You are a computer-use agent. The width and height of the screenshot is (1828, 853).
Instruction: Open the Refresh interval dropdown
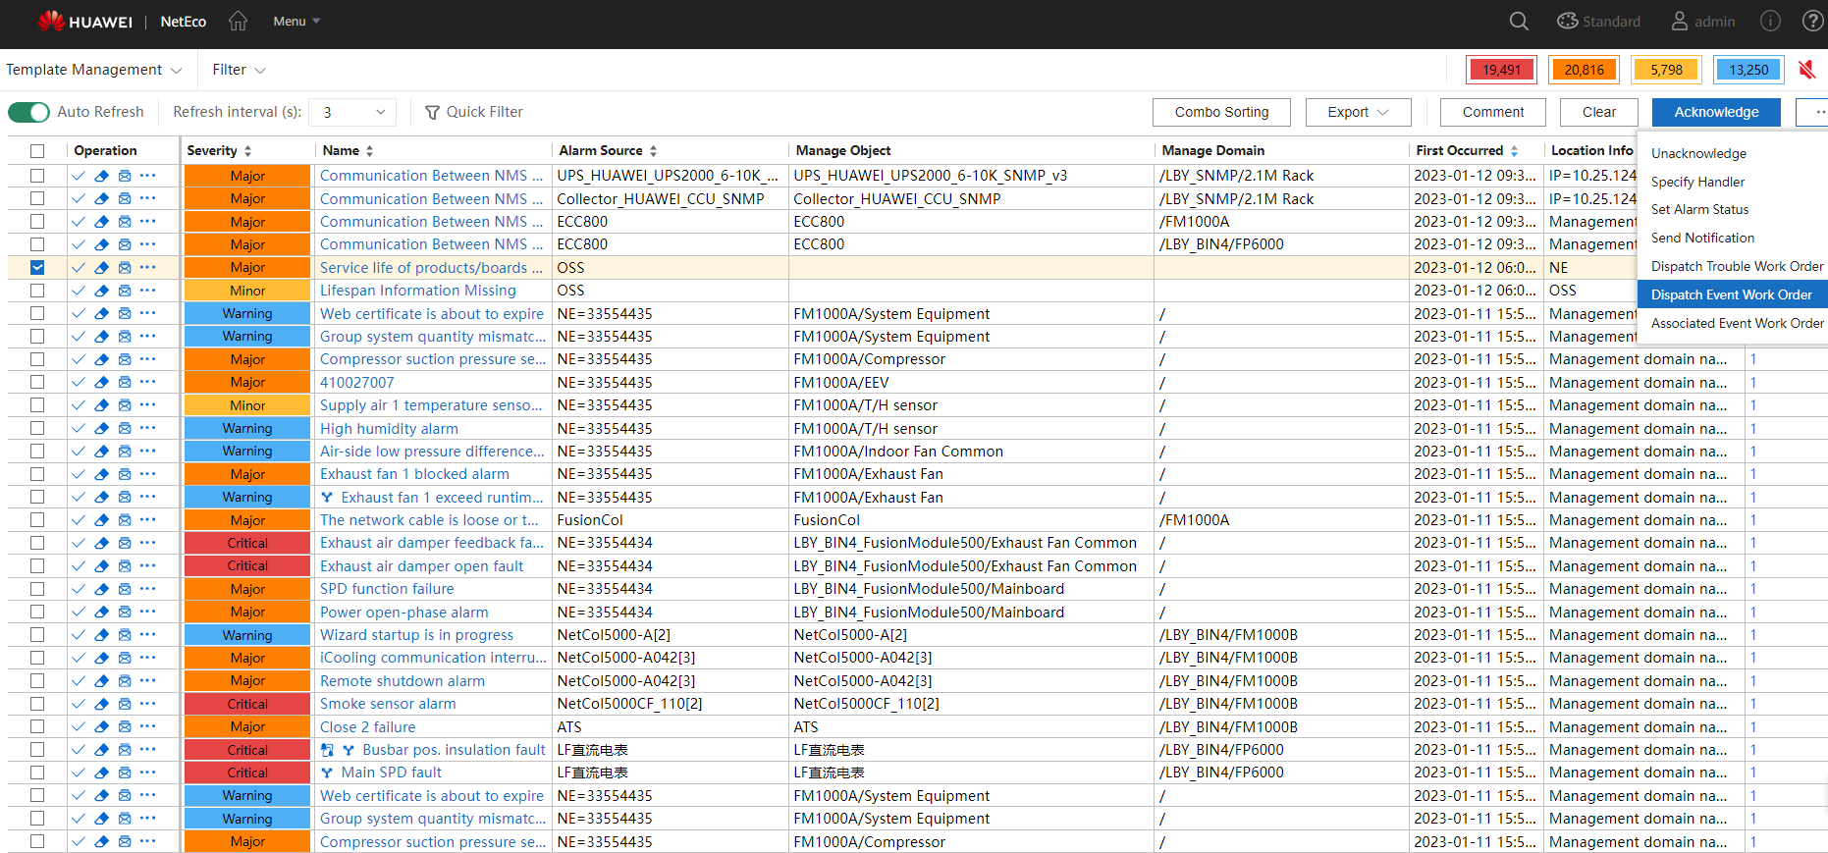point(352,112)
